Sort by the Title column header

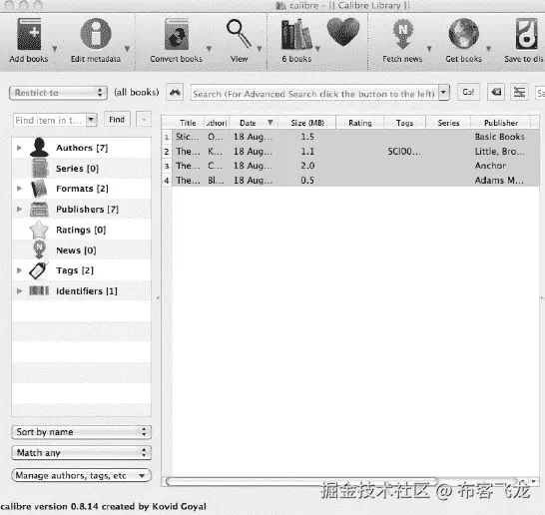click(x=188, y=123)
